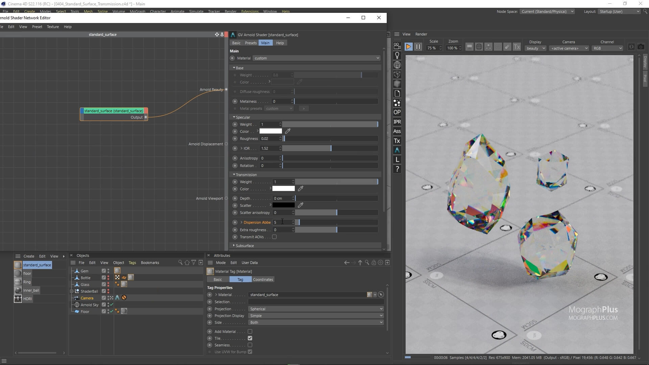Image resolution: width=649 pixels, height=365 pixels.
Task: Open the IPR panel from the Arnold sidebar
Action: [397, 122]
